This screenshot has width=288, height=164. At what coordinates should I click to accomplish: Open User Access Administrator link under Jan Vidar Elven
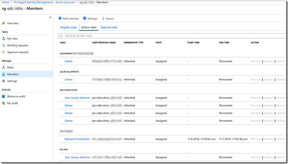click(x=77, y=98)
